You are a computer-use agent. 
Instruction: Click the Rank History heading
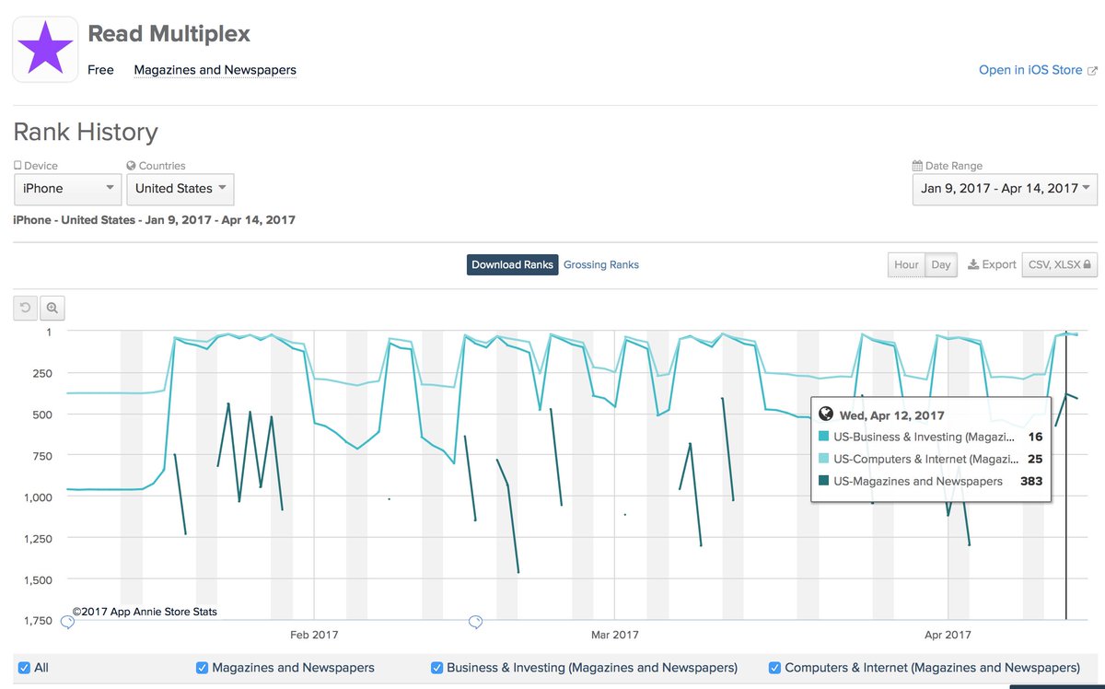[x=86, y=132]
